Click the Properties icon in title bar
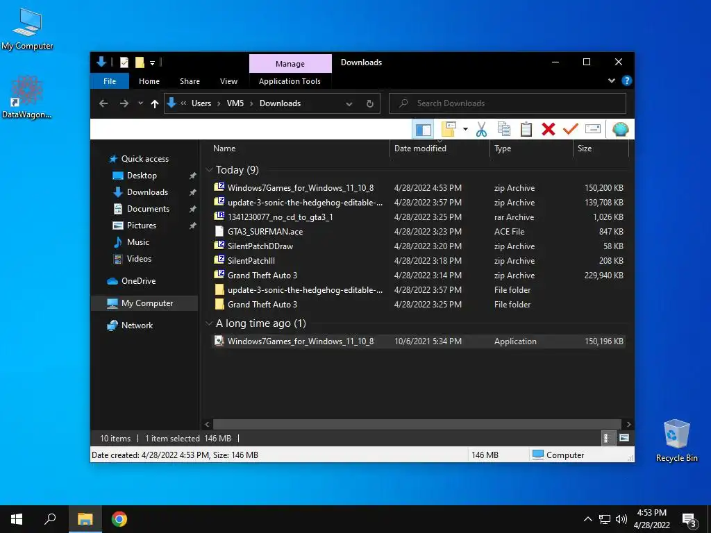 coord(124,62)
